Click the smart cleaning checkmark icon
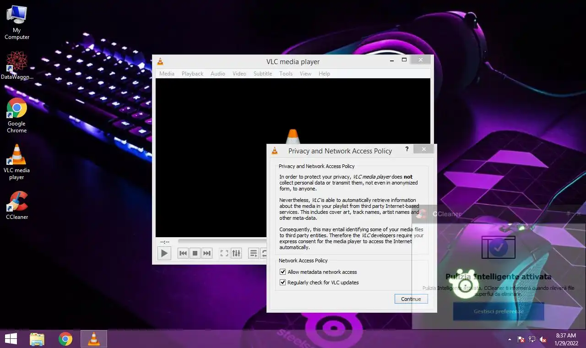This screenshot has width=586, height=348. (499, 247)
